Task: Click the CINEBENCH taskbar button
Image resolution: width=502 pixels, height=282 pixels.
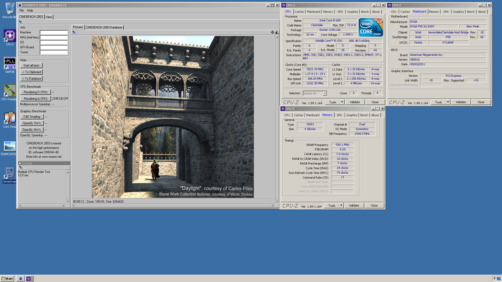Action: [x=20, y=279]
